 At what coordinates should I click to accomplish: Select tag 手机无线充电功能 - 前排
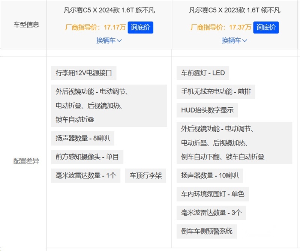(216, 92)
